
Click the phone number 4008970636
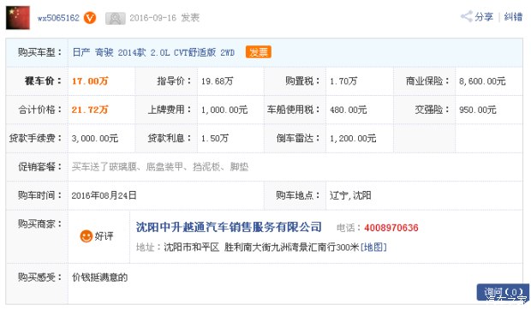[x=391, y=228]
